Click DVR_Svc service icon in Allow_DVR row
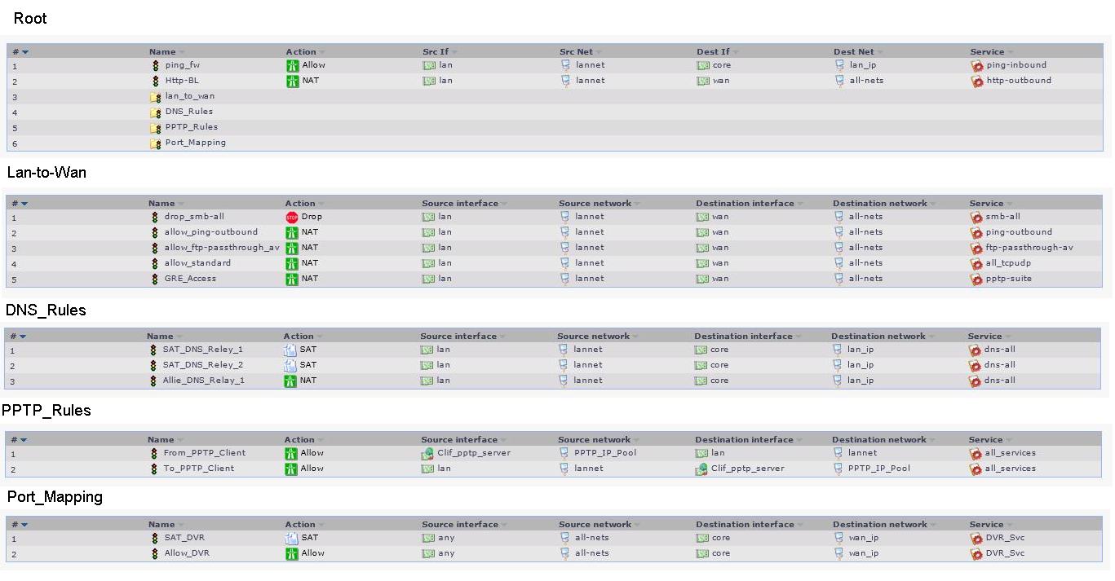 pos(976,553)
